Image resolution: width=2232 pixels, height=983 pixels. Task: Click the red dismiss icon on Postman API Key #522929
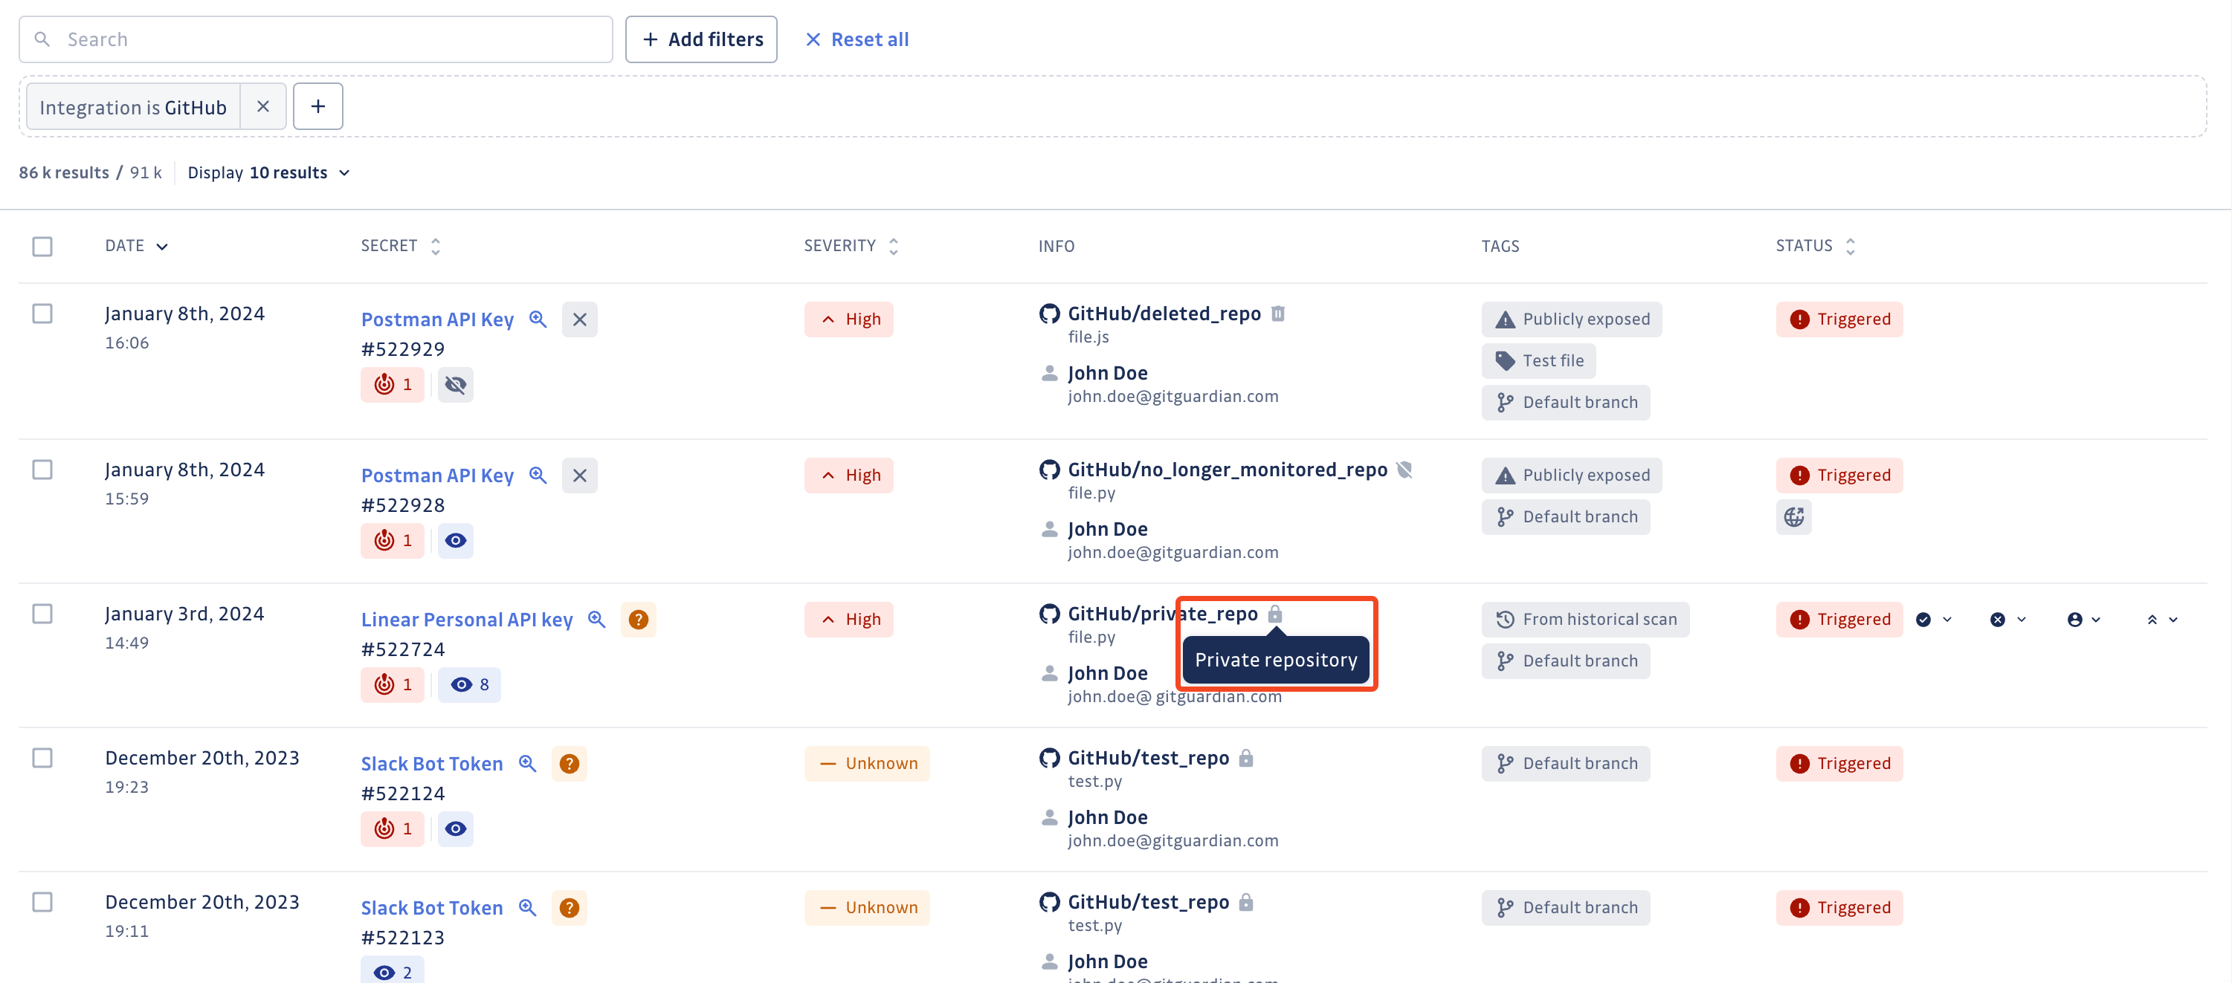point(579,317)
